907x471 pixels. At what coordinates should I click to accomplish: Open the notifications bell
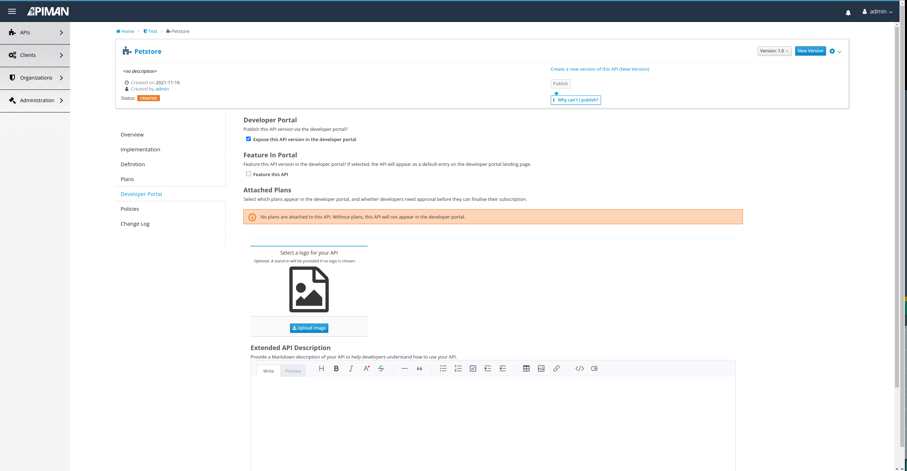[x=848, y=12]
